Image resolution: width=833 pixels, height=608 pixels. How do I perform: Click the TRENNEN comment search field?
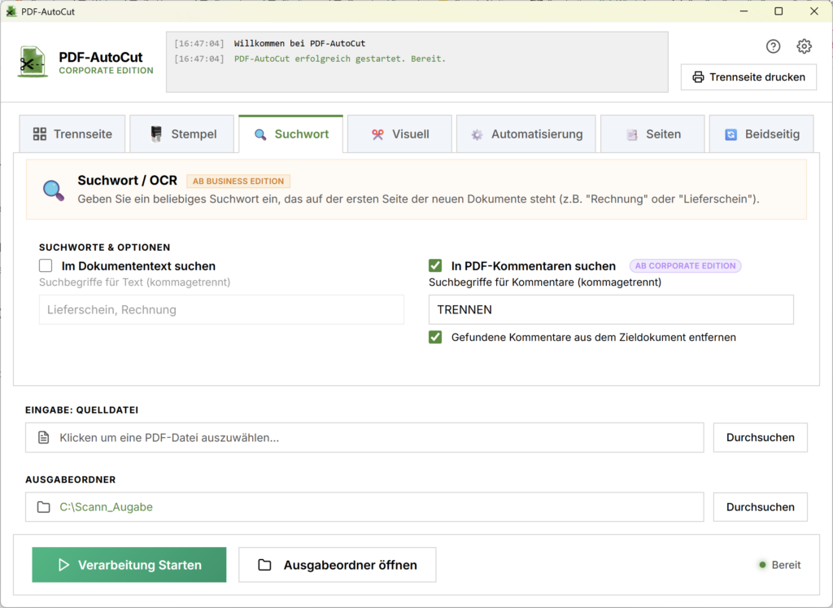click(611, 309)
